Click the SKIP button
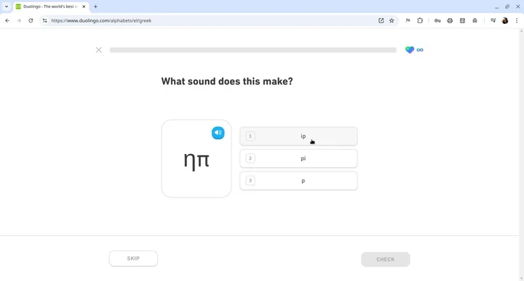The image size is (524, 281). click(x=133, y=258)
